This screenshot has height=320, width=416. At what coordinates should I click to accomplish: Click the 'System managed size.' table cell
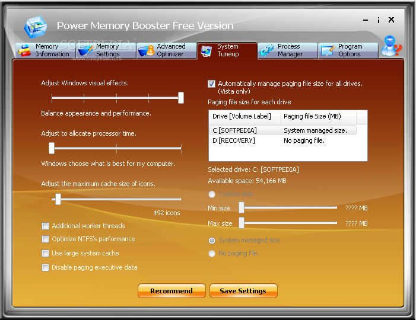point(316,130)
